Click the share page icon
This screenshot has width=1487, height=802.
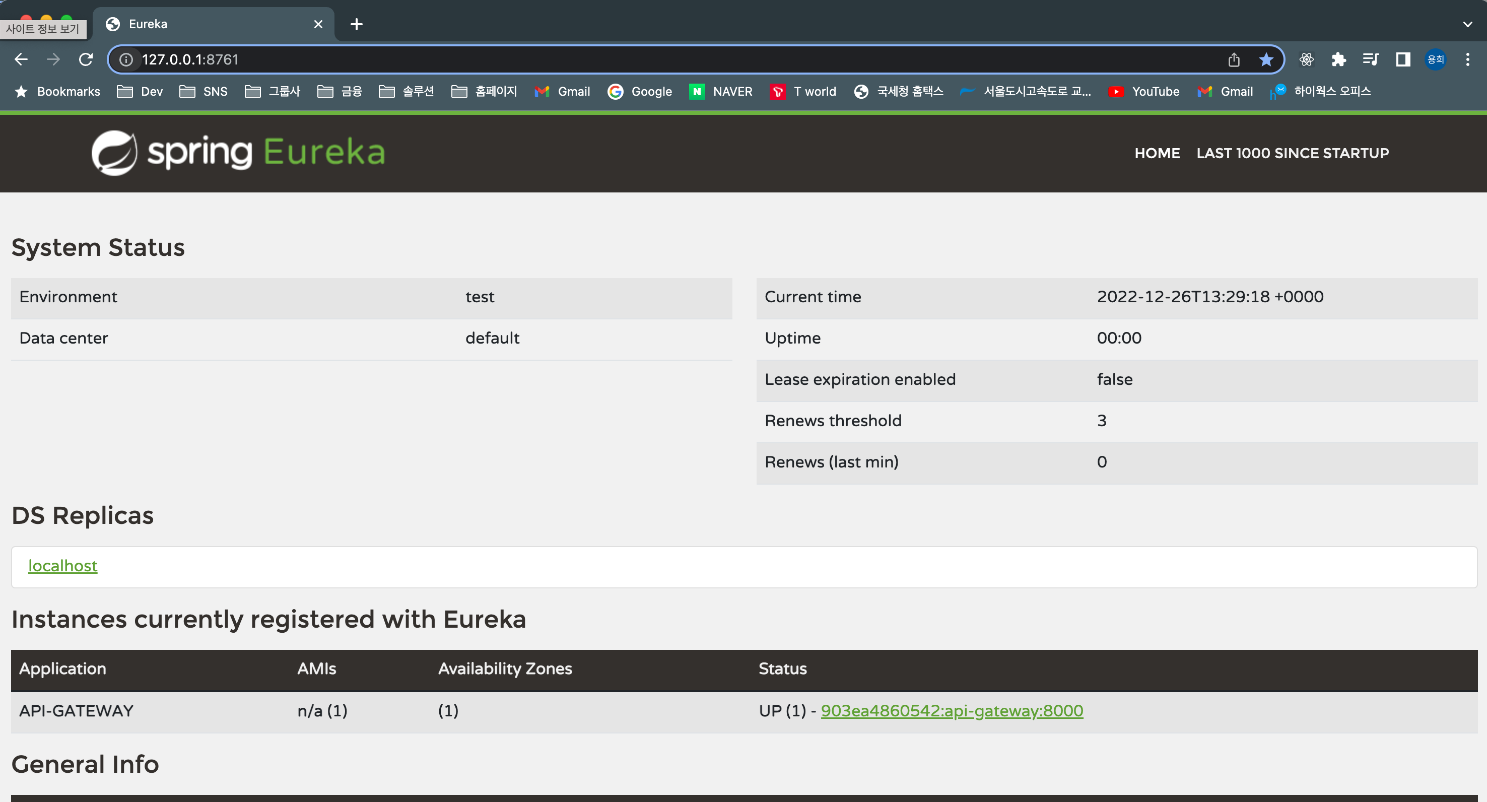click(x=1234, y=59)
